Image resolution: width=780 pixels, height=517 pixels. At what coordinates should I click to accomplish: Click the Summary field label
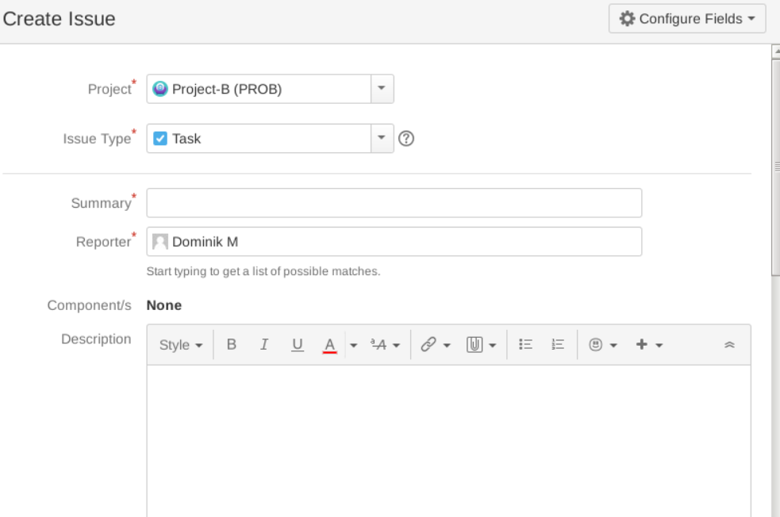(101, 203)
